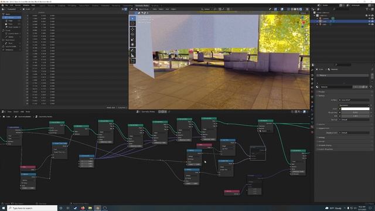Open the Add menu in node editor
This screenshot has height=211, width=375.
point(22,111)
